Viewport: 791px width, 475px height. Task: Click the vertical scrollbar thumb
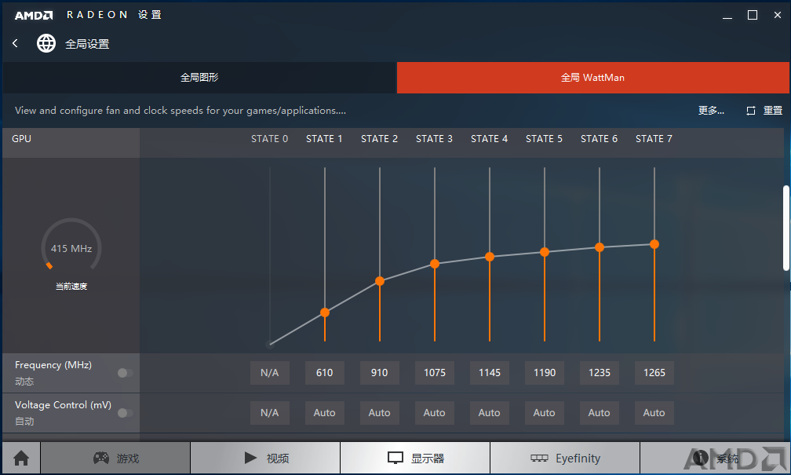pos(786,228)
